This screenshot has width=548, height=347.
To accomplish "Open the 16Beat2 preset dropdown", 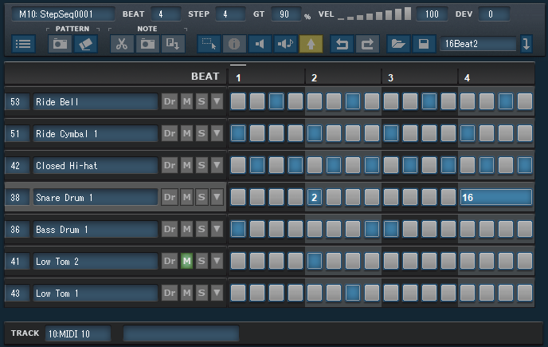I will click(x=526, y=44).
